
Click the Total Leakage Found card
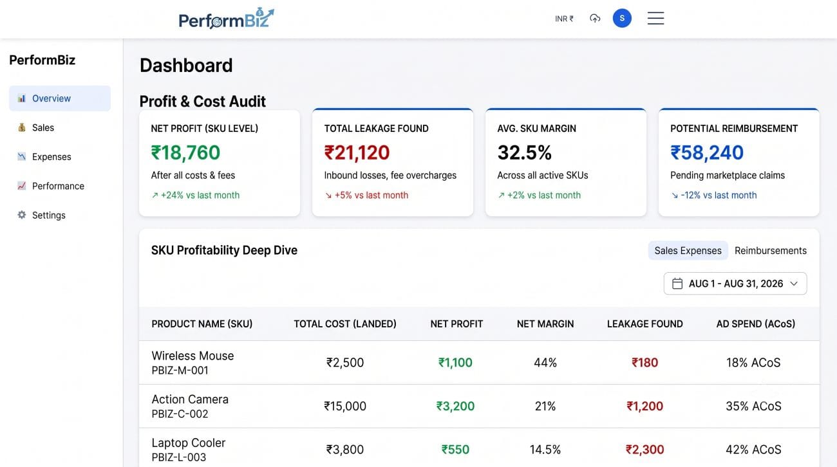(x=393, y=163)
